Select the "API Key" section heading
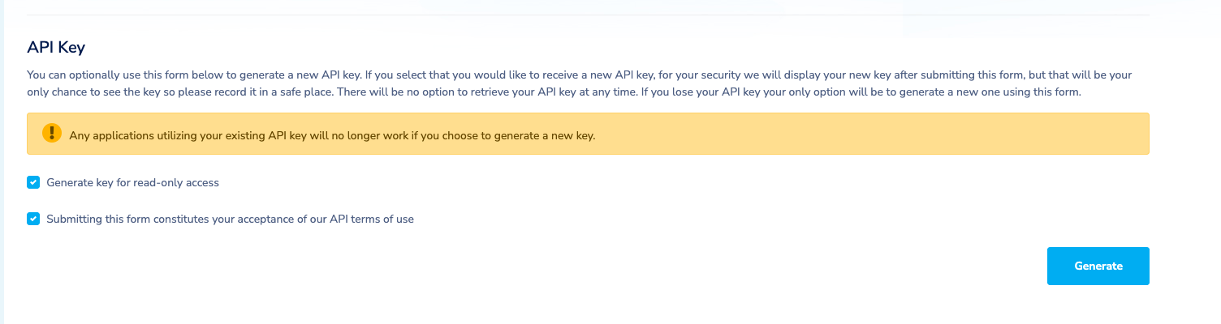This screenshot has height=324, width=1221. point(56,48)
